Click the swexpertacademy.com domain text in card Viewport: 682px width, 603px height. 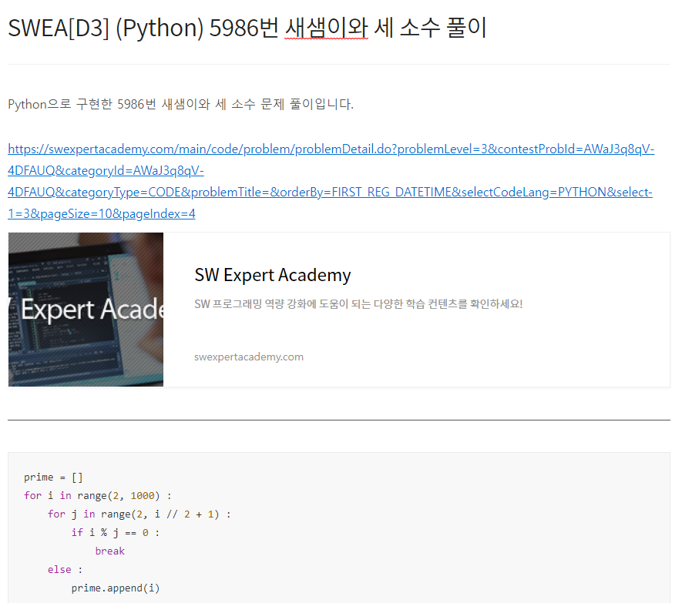[x=249, y=357]
